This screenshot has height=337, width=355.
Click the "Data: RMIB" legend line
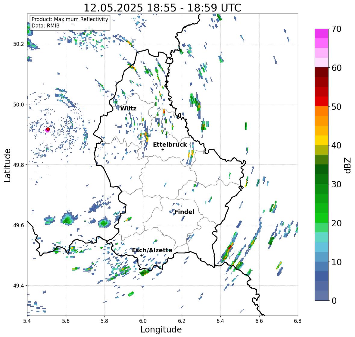(x=45, y=26)
